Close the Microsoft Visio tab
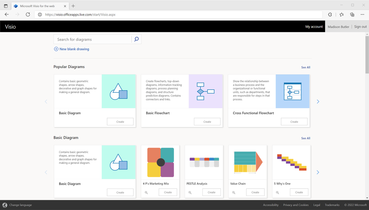 [65, 6]
